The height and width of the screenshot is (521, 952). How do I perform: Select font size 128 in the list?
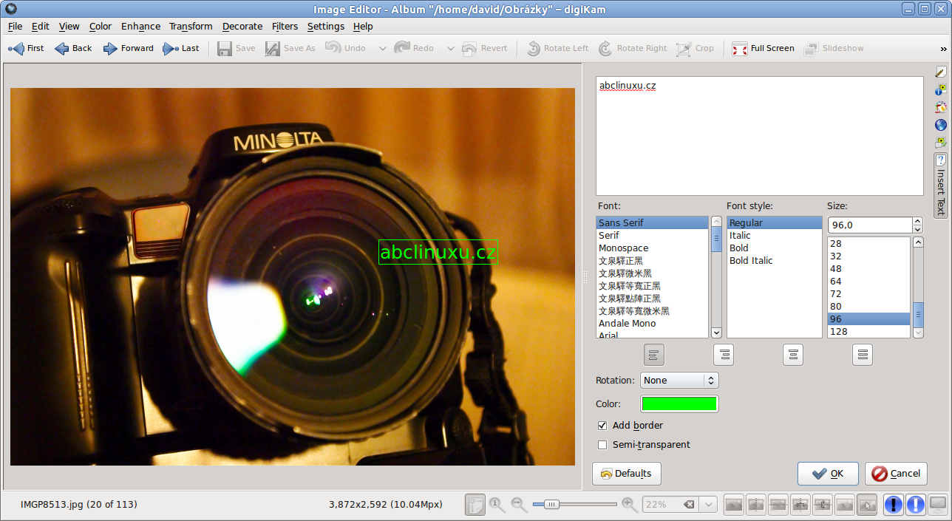click(x=868, y=332)
